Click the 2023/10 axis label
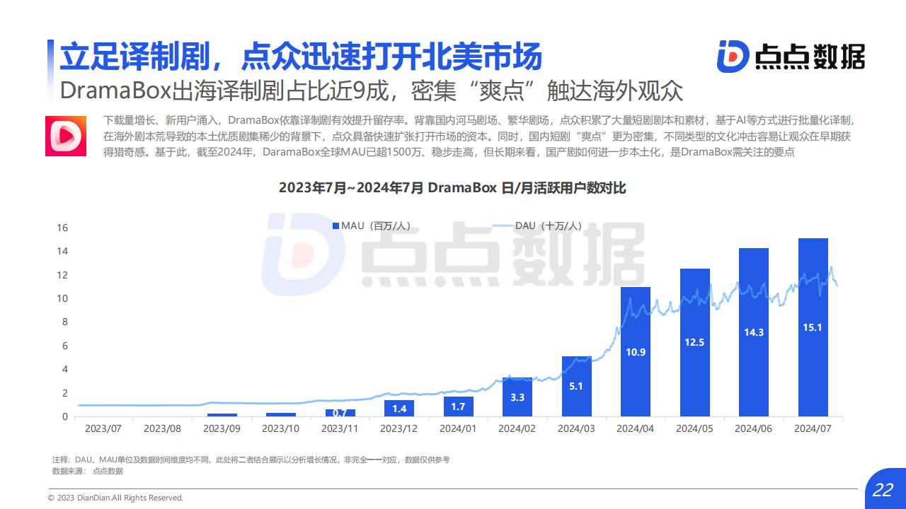This screenshot has width=906, height=509. (x=281, y=428)
